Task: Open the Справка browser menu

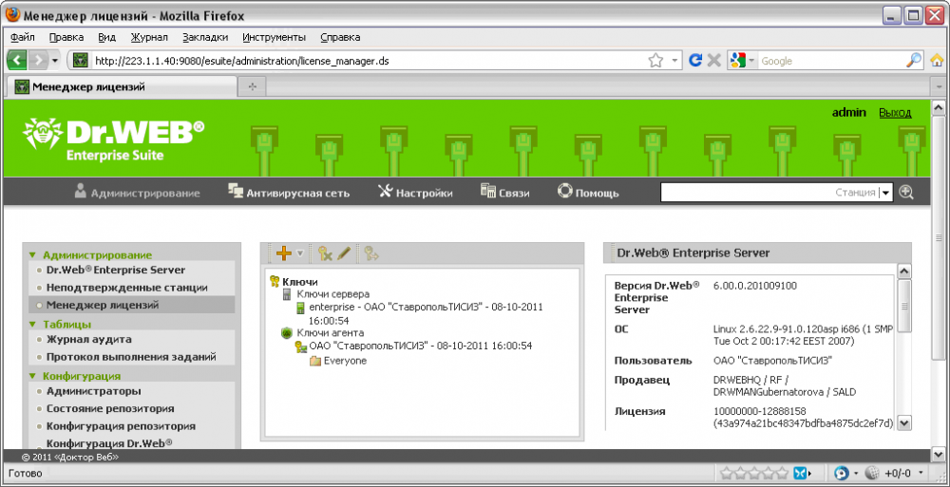Action: 340,37
